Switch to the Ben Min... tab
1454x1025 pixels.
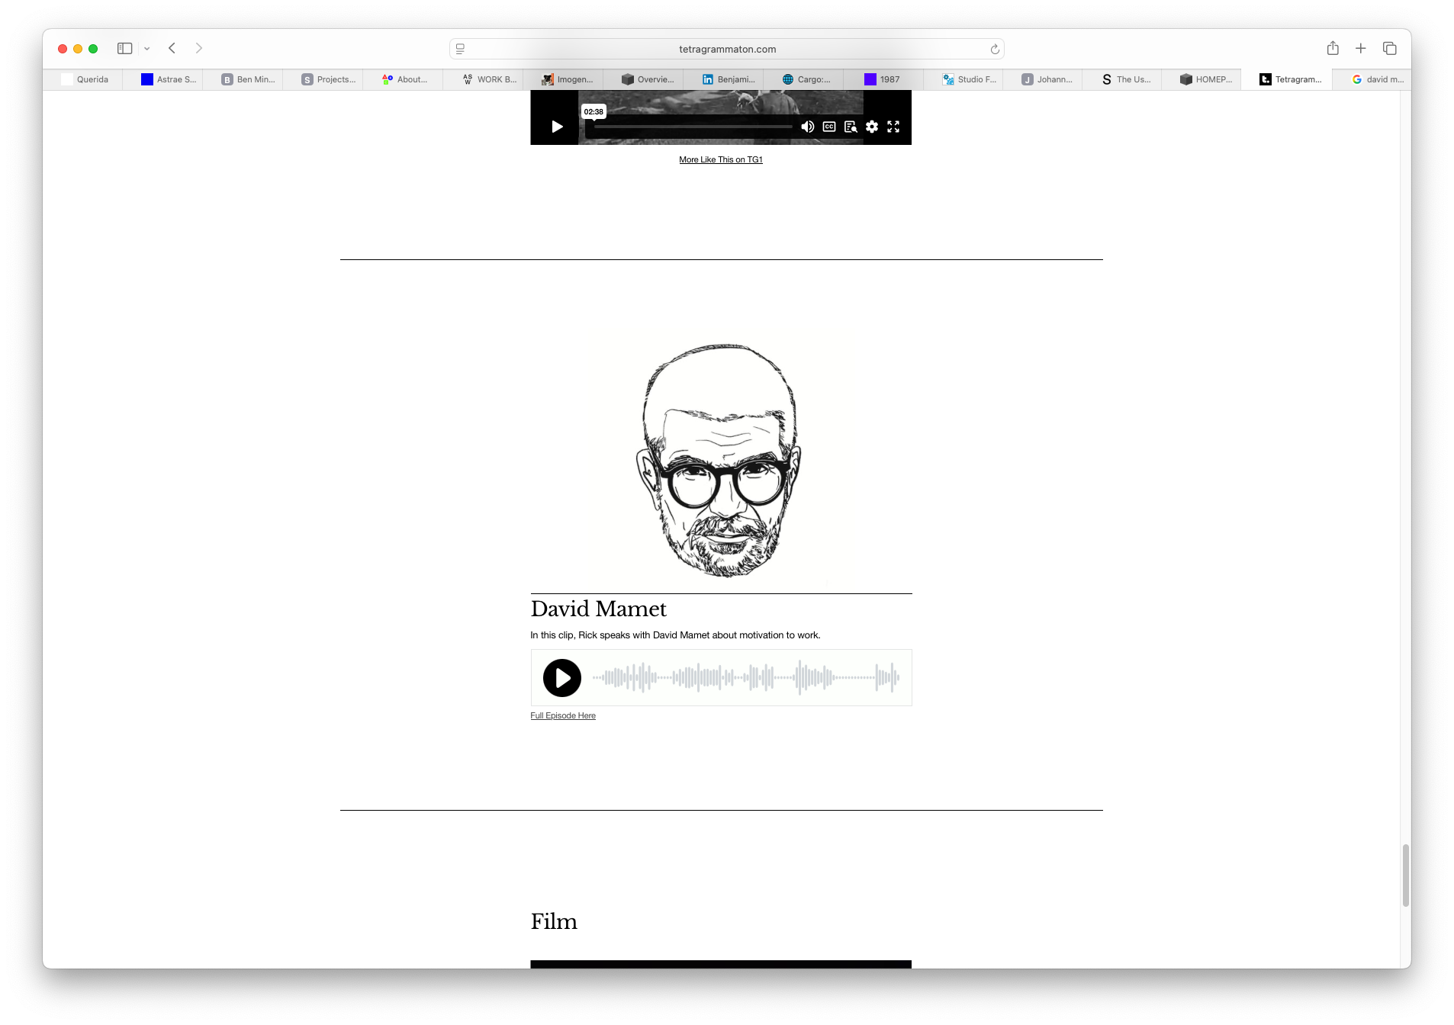(x=243, y=79)
